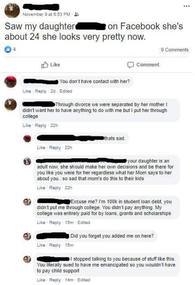195x285 pixels.
Task: Click the thumbs-up Like button under post
Action: coord(50,65)
